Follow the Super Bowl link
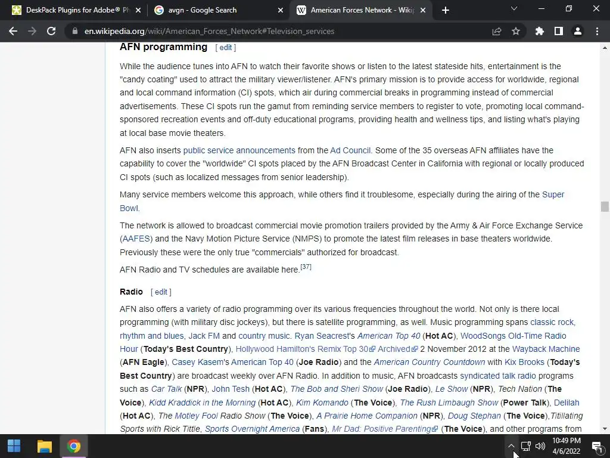610x458 pixels. pyautogui.click(x=553, y=194)
